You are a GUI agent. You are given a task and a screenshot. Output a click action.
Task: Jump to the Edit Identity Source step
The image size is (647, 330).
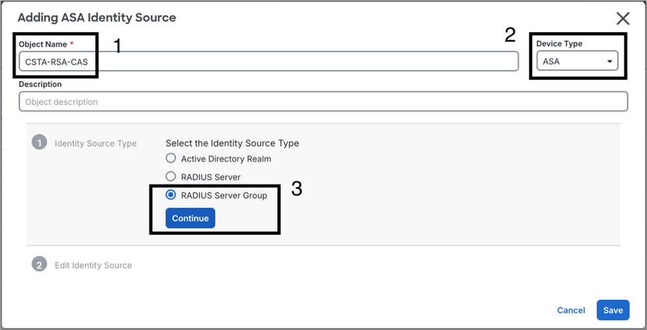93,265
